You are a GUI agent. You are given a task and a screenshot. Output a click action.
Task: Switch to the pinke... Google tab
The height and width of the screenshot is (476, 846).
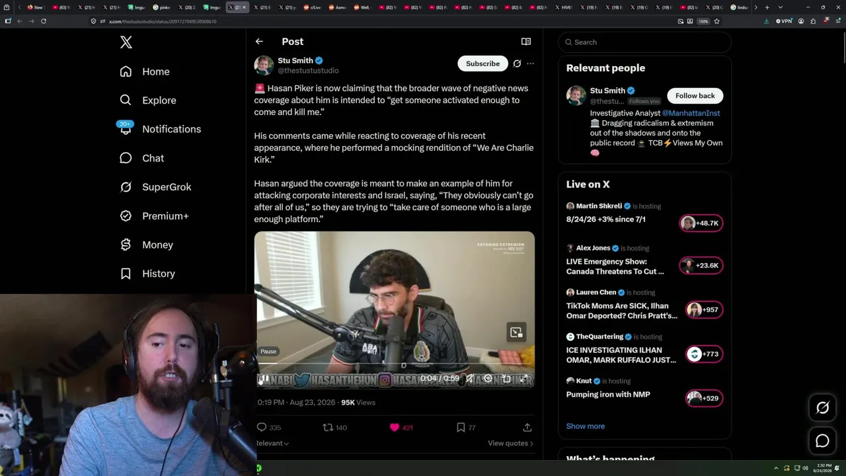[x=162, y=7]
